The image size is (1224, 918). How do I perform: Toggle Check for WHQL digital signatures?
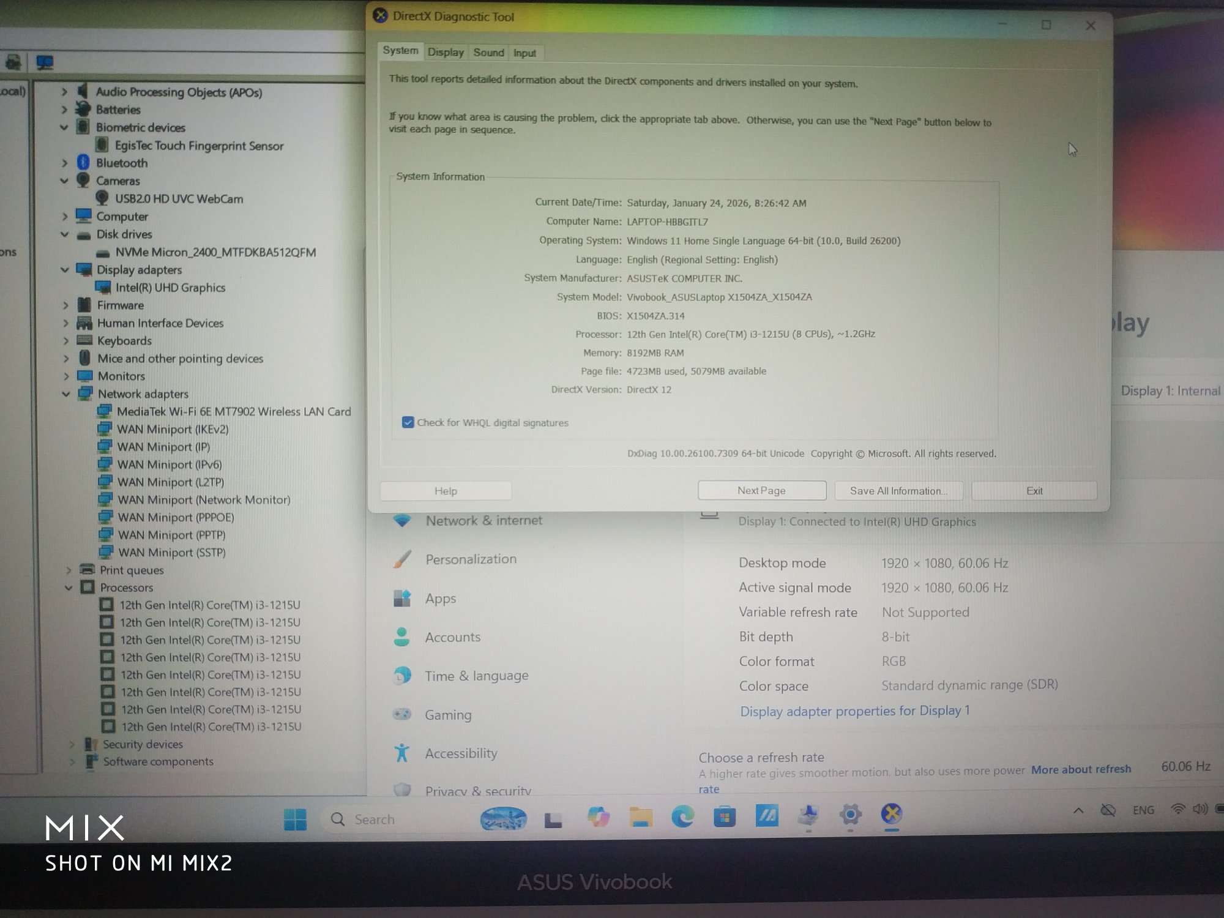pyautogui.click(x=408, y=422)
